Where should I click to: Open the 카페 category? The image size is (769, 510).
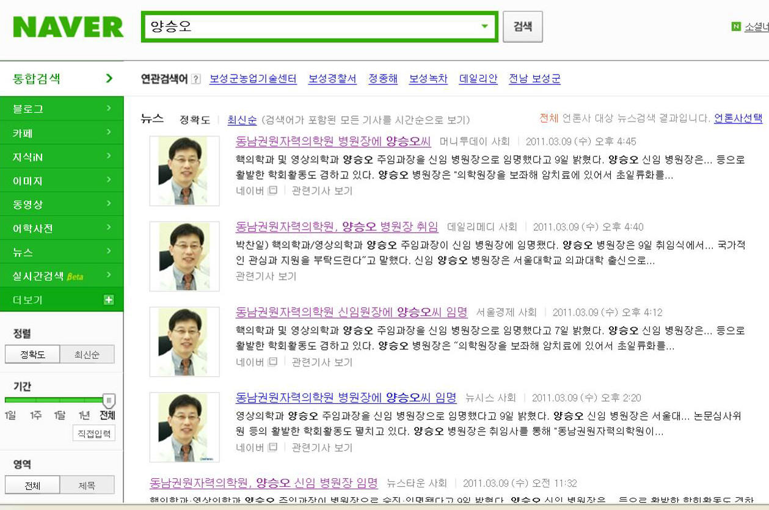coord(62,133)
